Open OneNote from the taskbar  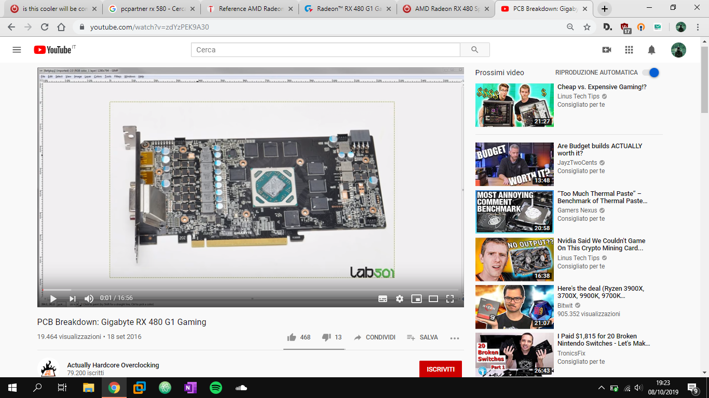[190, 388]
